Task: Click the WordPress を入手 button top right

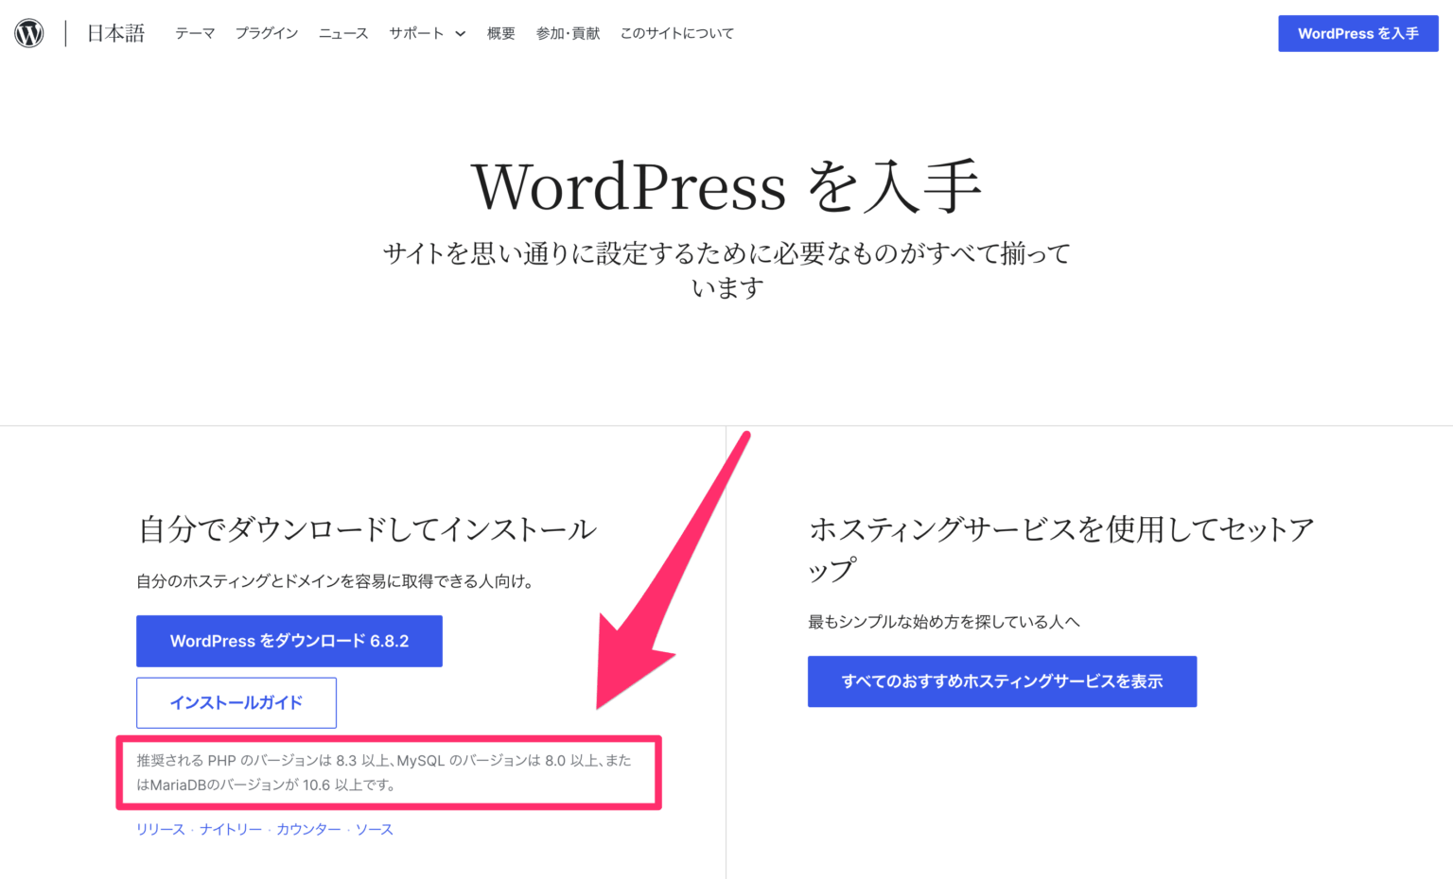Action: pos(1357,33)
